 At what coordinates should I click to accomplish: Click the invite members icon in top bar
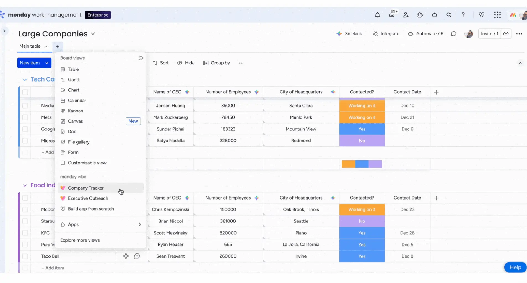click(x=406, y=15)
